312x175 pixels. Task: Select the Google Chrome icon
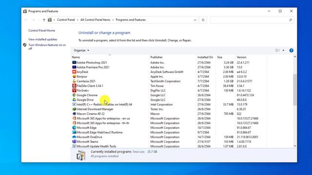click(74, 95)
